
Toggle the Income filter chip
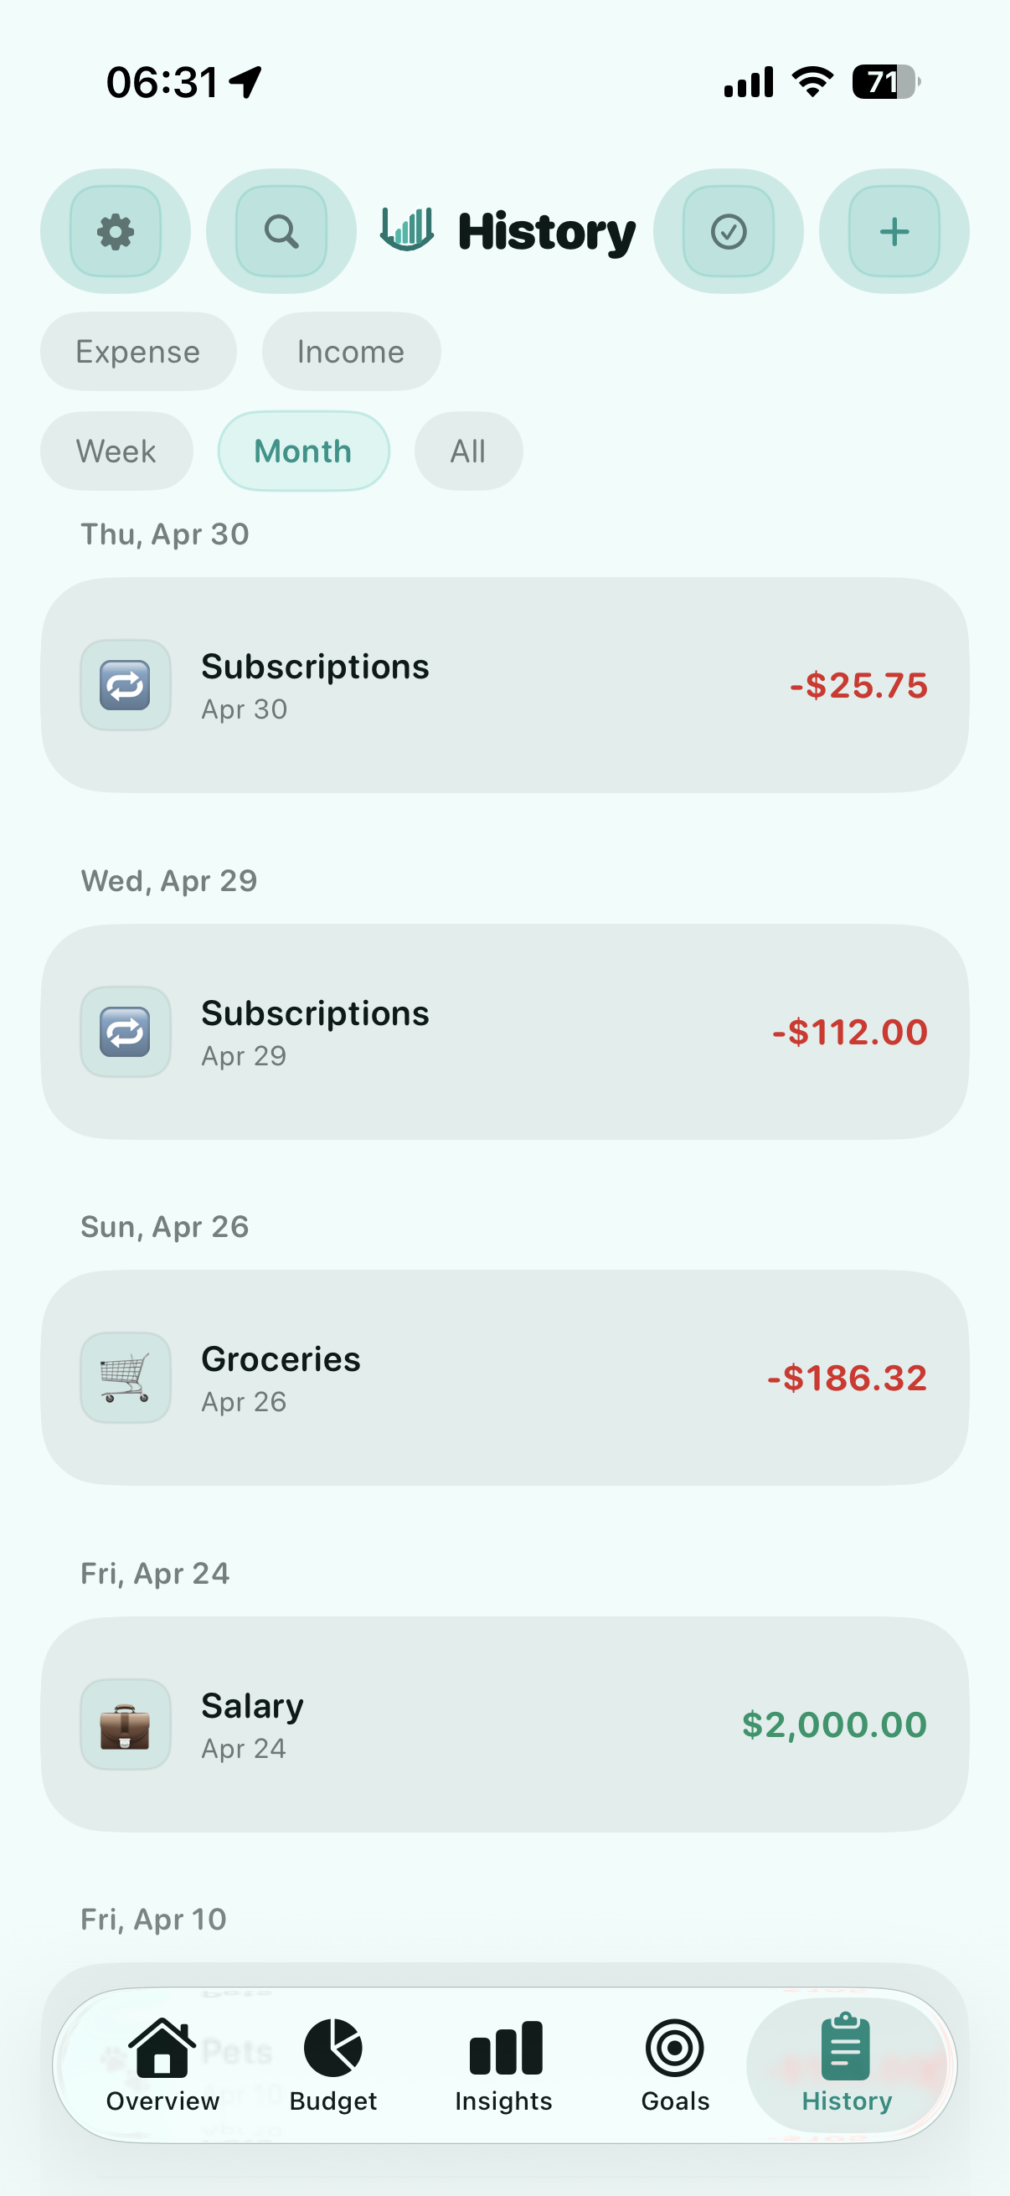click(351, 352)
